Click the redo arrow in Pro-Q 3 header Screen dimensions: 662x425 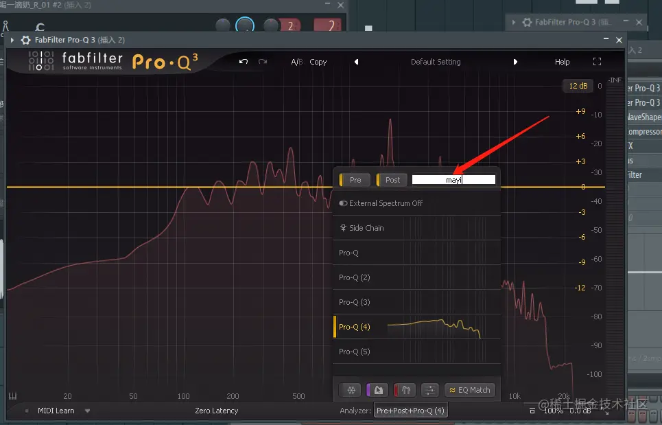tap(263, 62)
